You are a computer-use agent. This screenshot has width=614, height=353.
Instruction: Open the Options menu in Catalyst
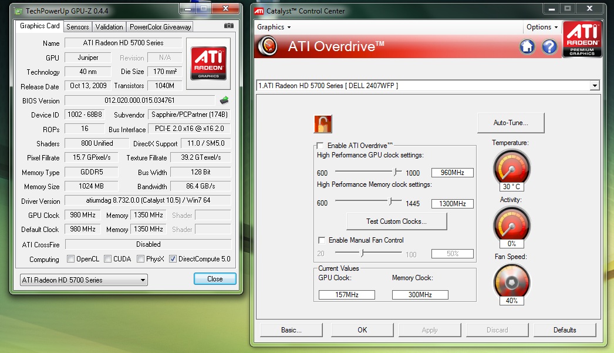542,27
